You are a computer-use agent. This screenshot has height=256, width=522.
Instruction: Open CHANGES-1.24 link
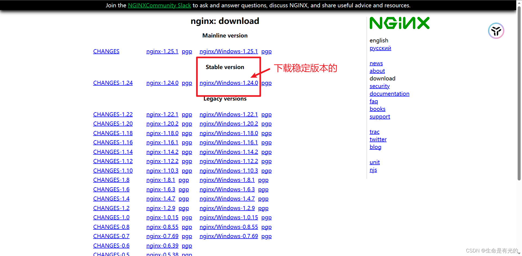[113, 83]
